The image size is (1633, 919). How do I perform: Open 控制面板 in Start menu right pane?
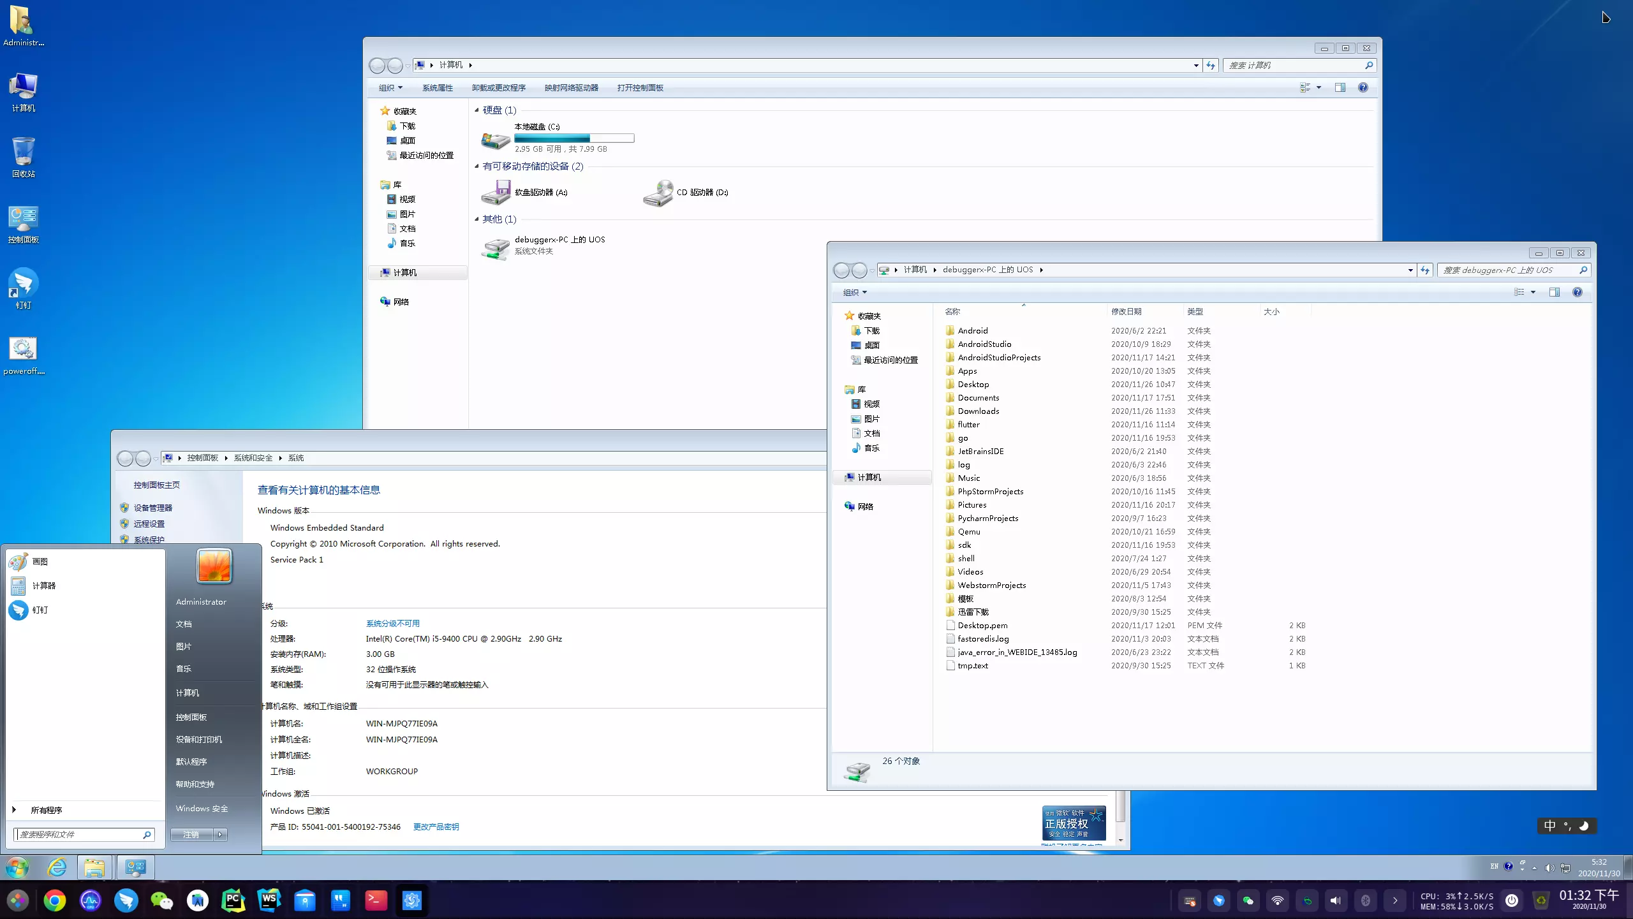tap(191, 717)
